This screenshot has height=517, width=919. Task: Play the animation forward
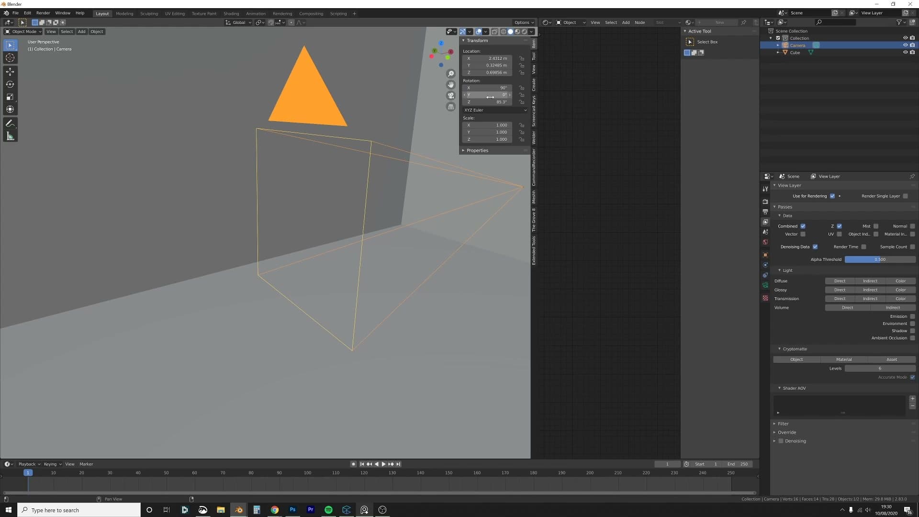click(x=383, y=464)
